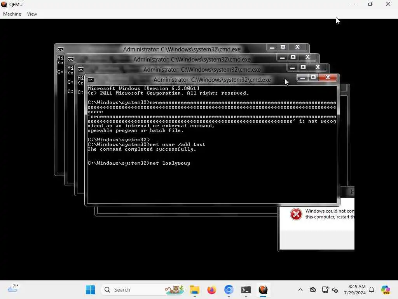Minimize the front cmd.exe window

point(302,77)
